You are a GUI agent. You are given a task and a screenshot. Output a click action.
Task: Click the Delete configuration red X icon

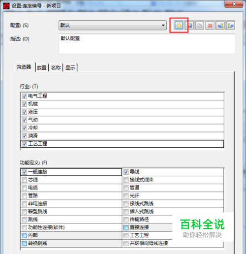click(210, 26)
